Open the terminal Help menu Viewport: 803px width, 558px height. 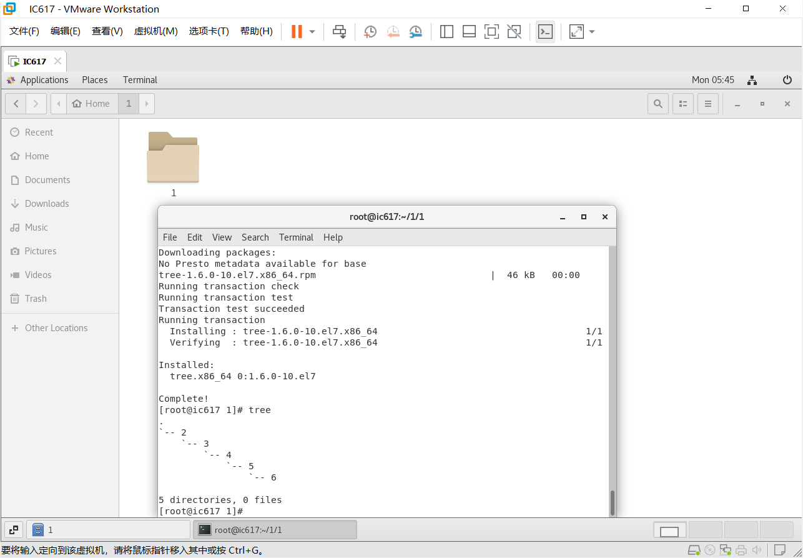(333, 237)
